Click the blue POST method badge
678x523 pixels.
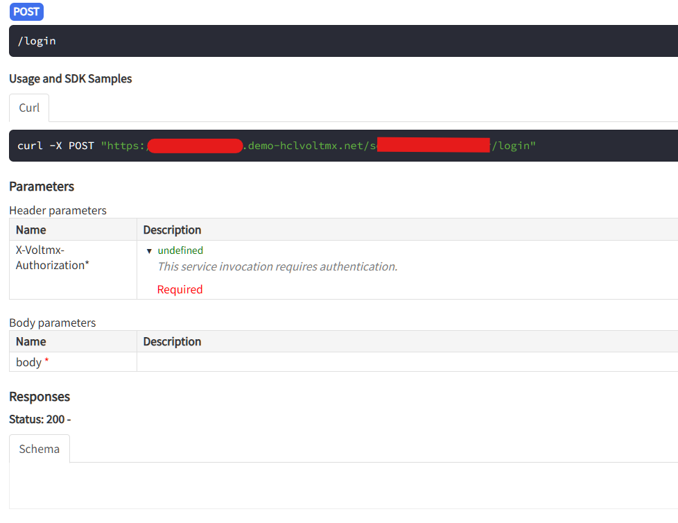(x=27, y=11)
